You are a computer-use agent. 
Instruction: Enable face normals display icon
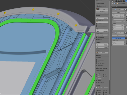click(100, 87)
